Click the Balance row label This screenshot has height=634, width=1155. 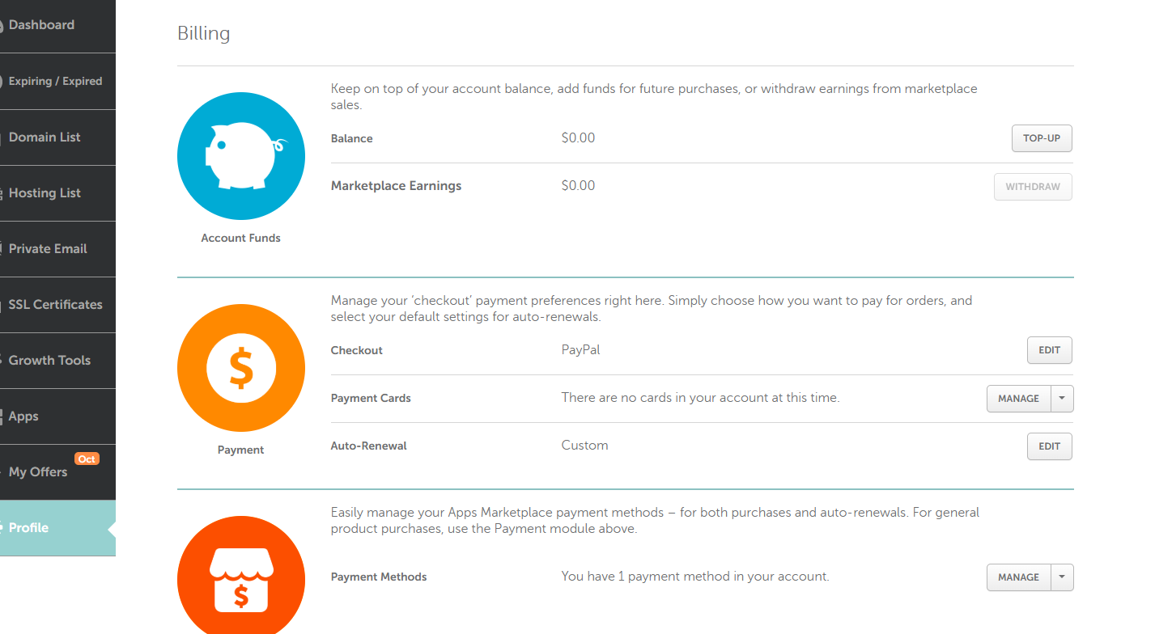coord(352,138)
